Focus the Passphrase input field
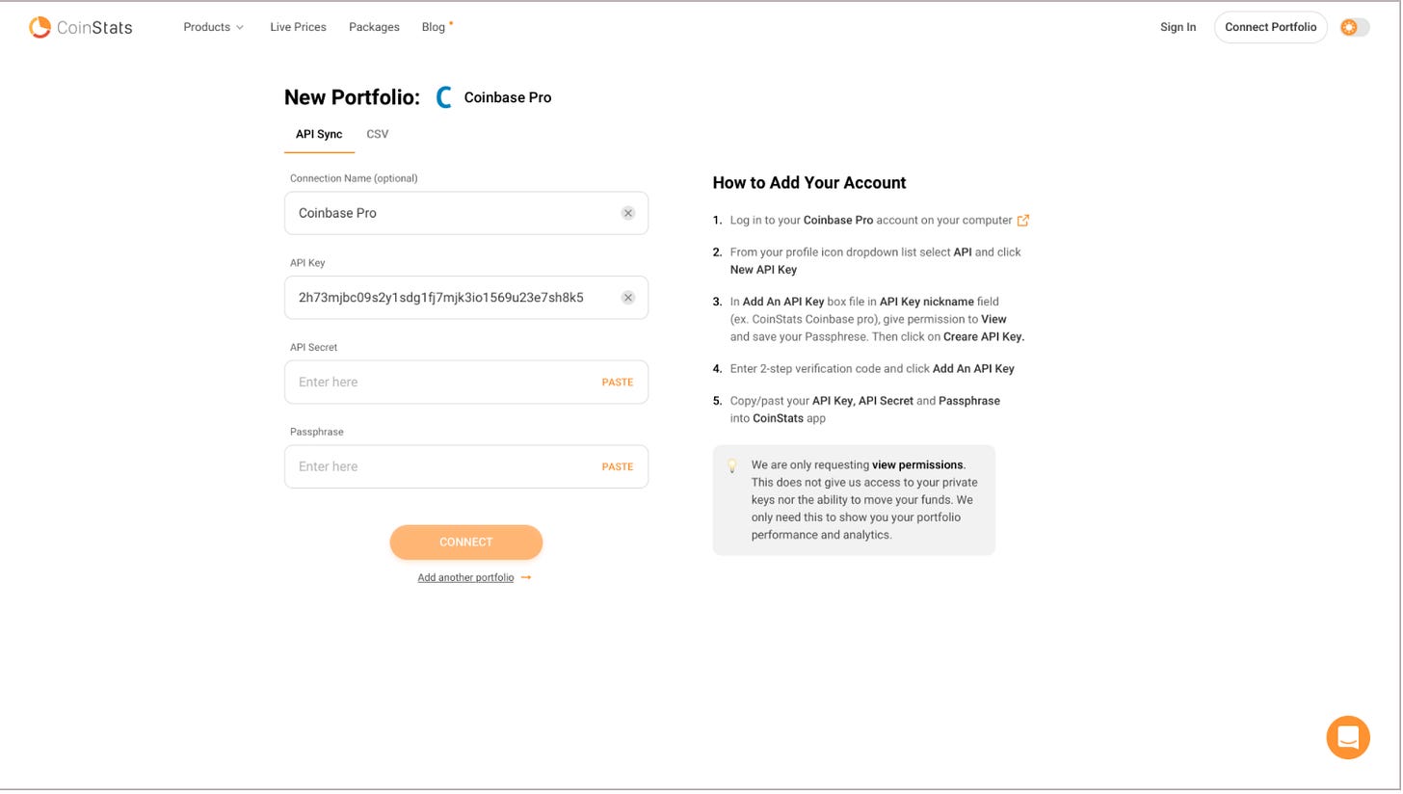Viewport: 1403px width, 794px height. click(x=465, y=466)
